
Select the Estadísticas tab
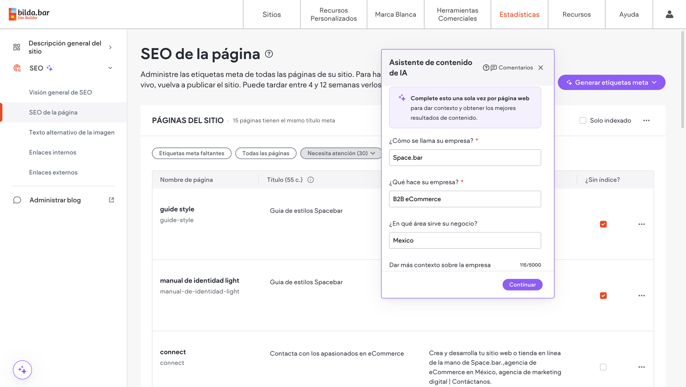click(519, 14)
